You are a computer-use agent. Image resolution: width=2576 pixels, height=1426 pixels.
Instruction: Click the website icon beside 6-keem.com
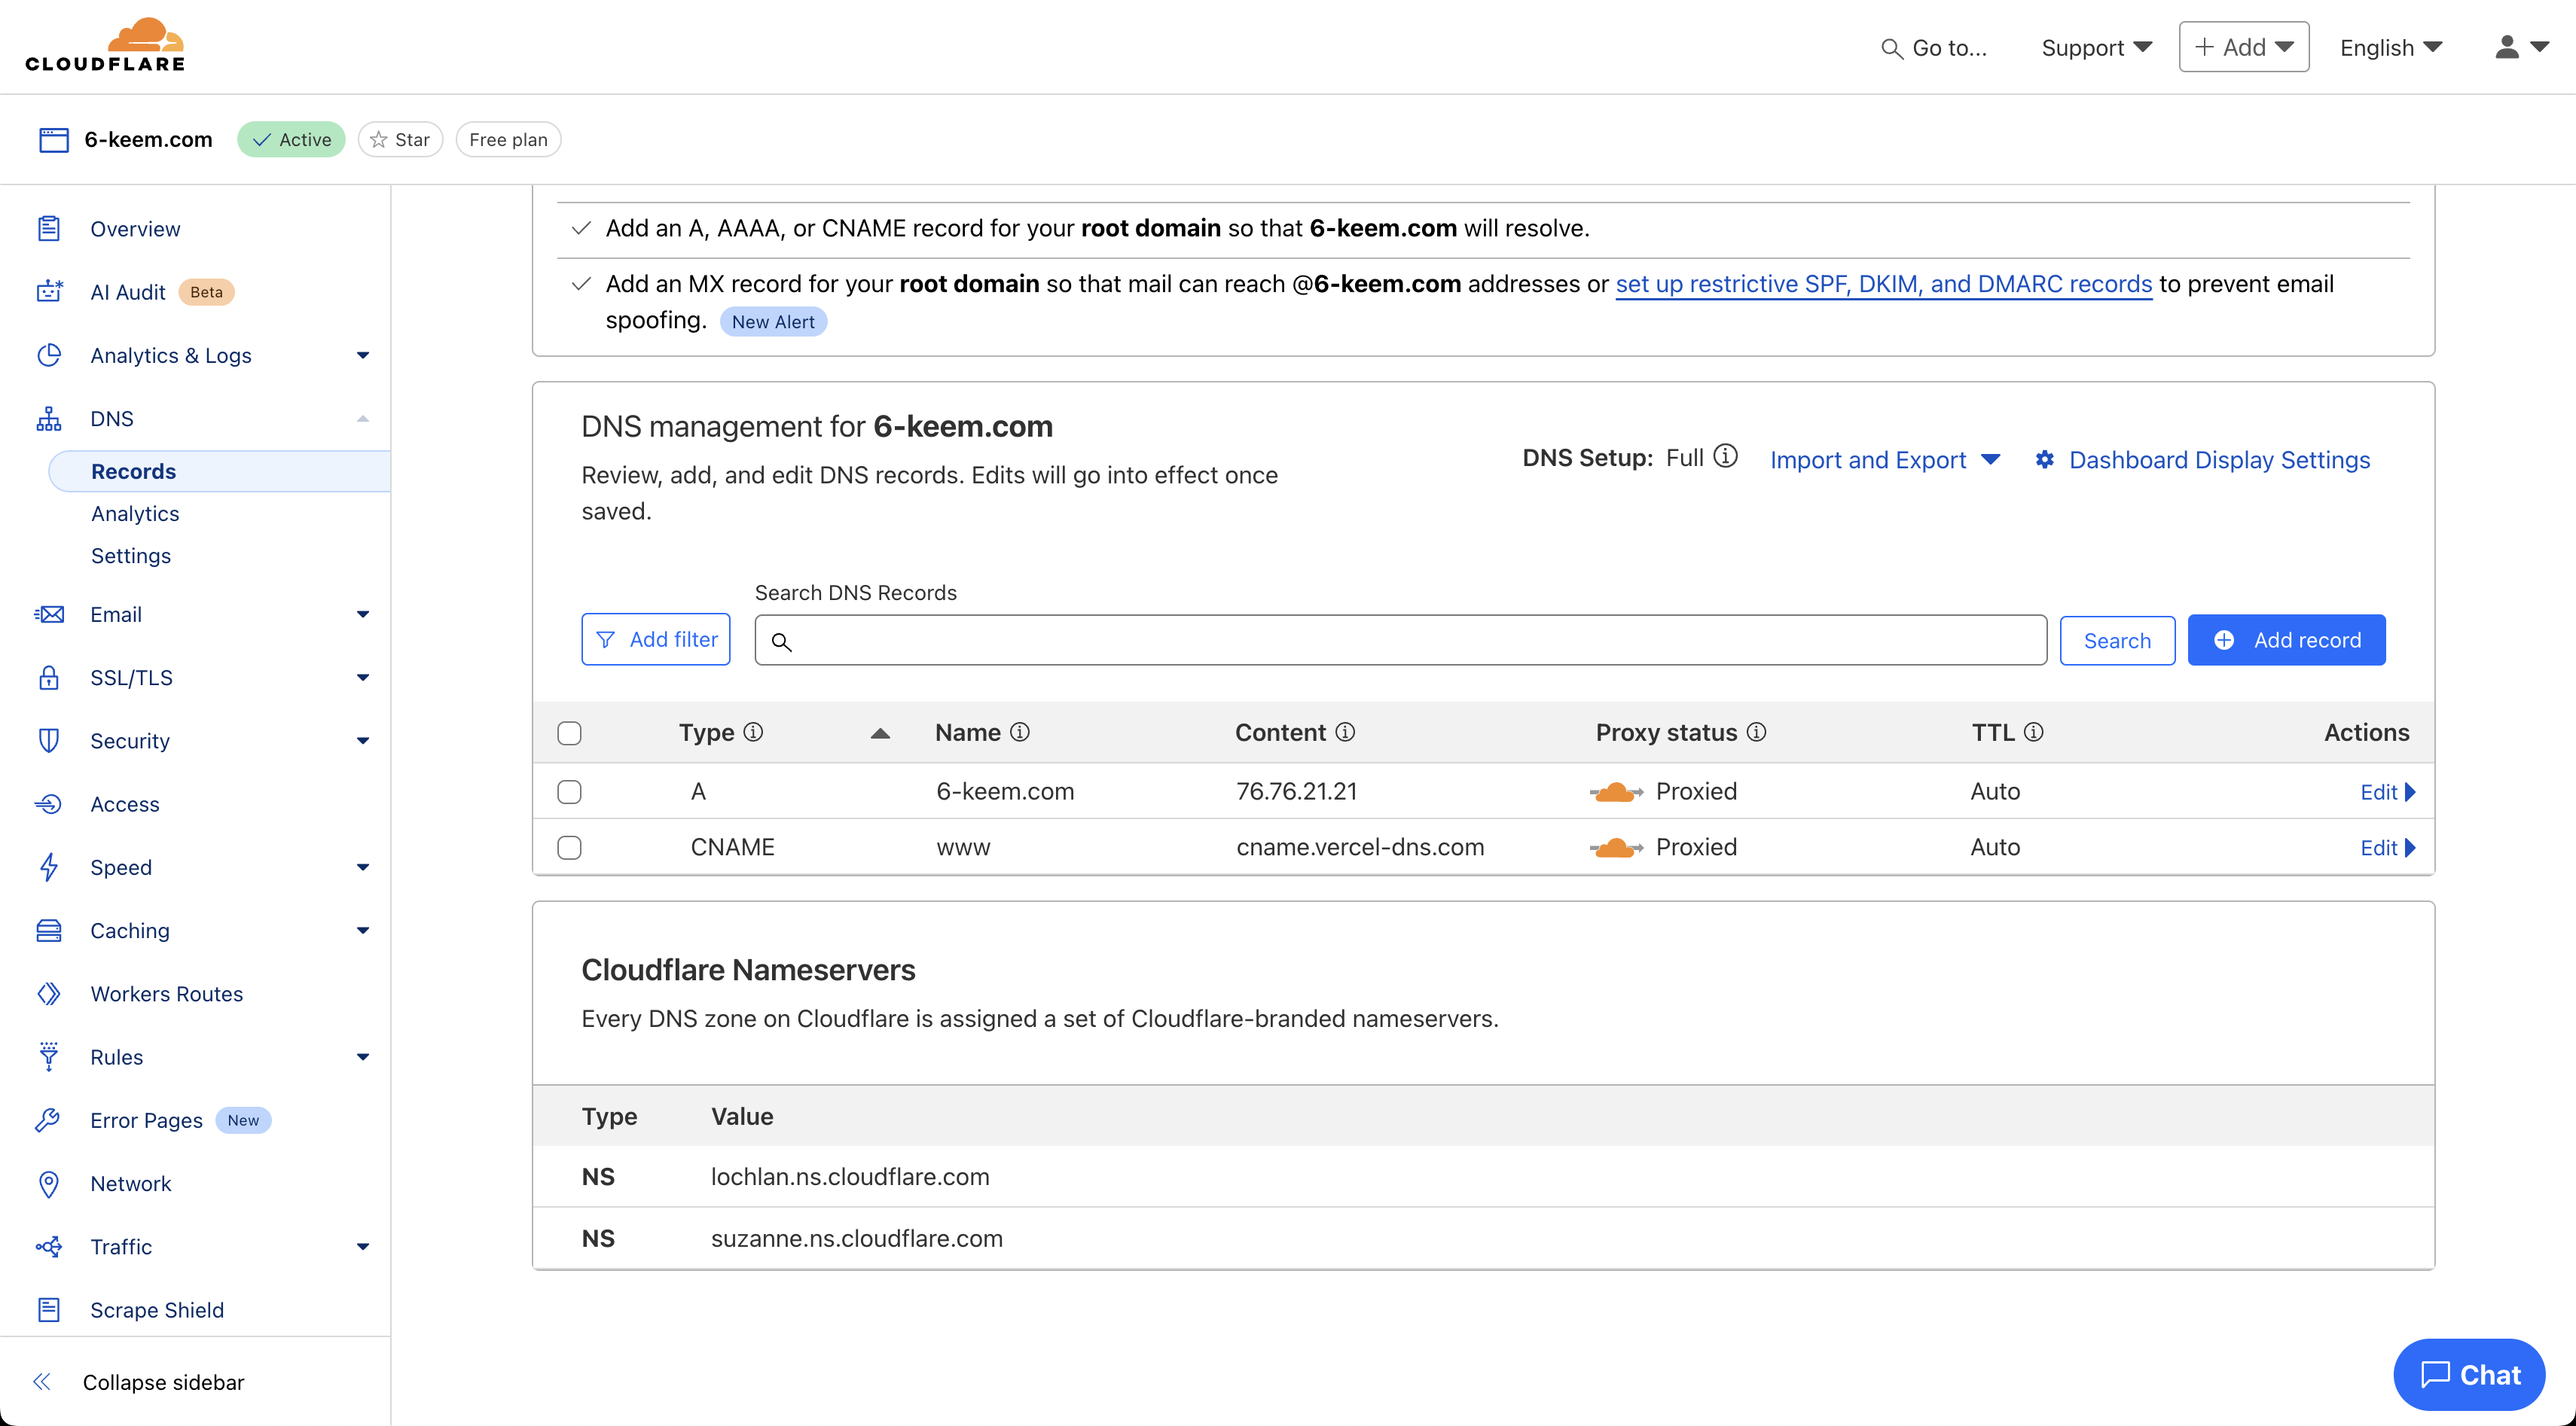point(54,140)
